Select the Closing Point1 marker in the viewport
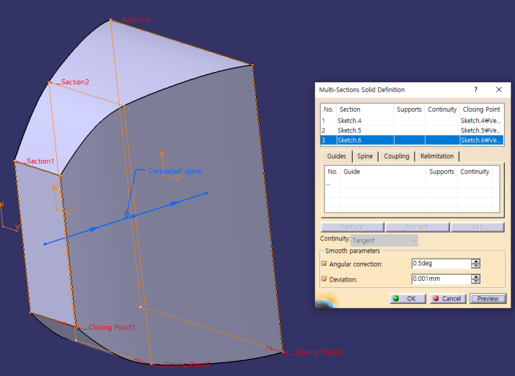This screenshot has width=515, height=376. click(x=111, y=327)
